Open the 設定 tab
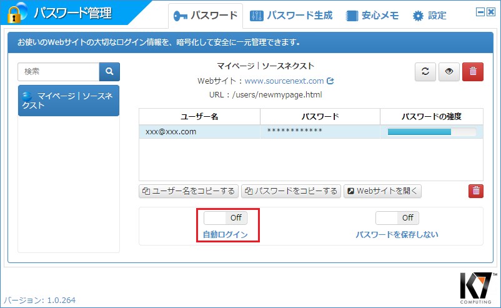 429,16
